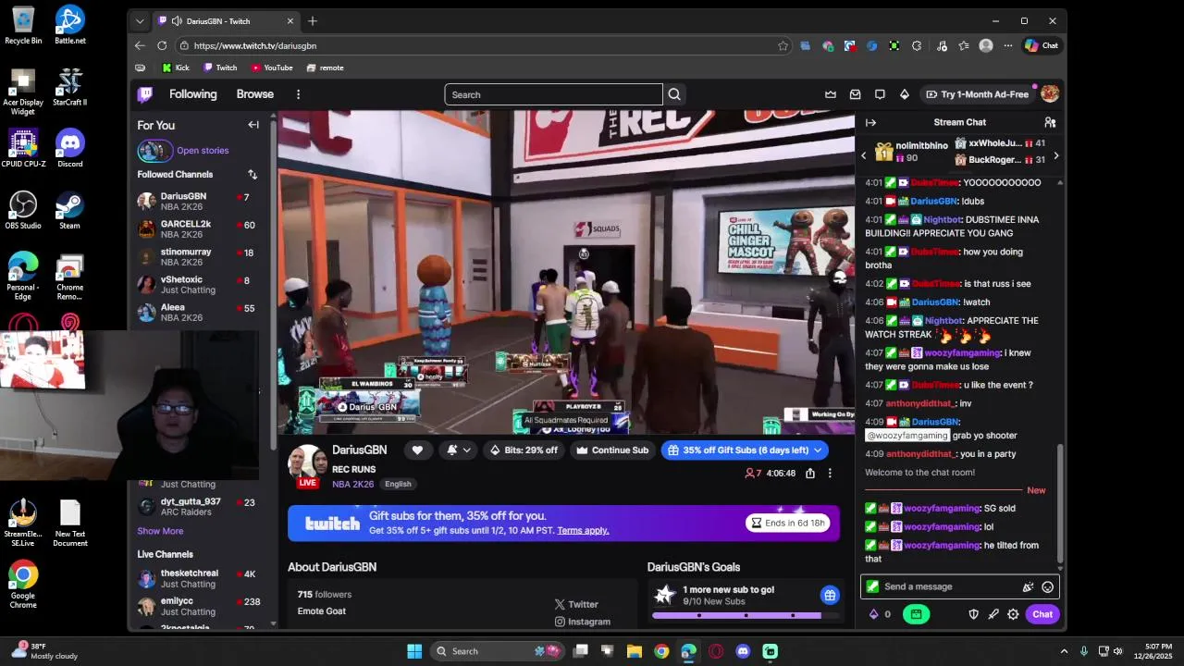Open the Kick bookmark
Viewport: 1184px width, 666px height.
(x=176, y=68)
